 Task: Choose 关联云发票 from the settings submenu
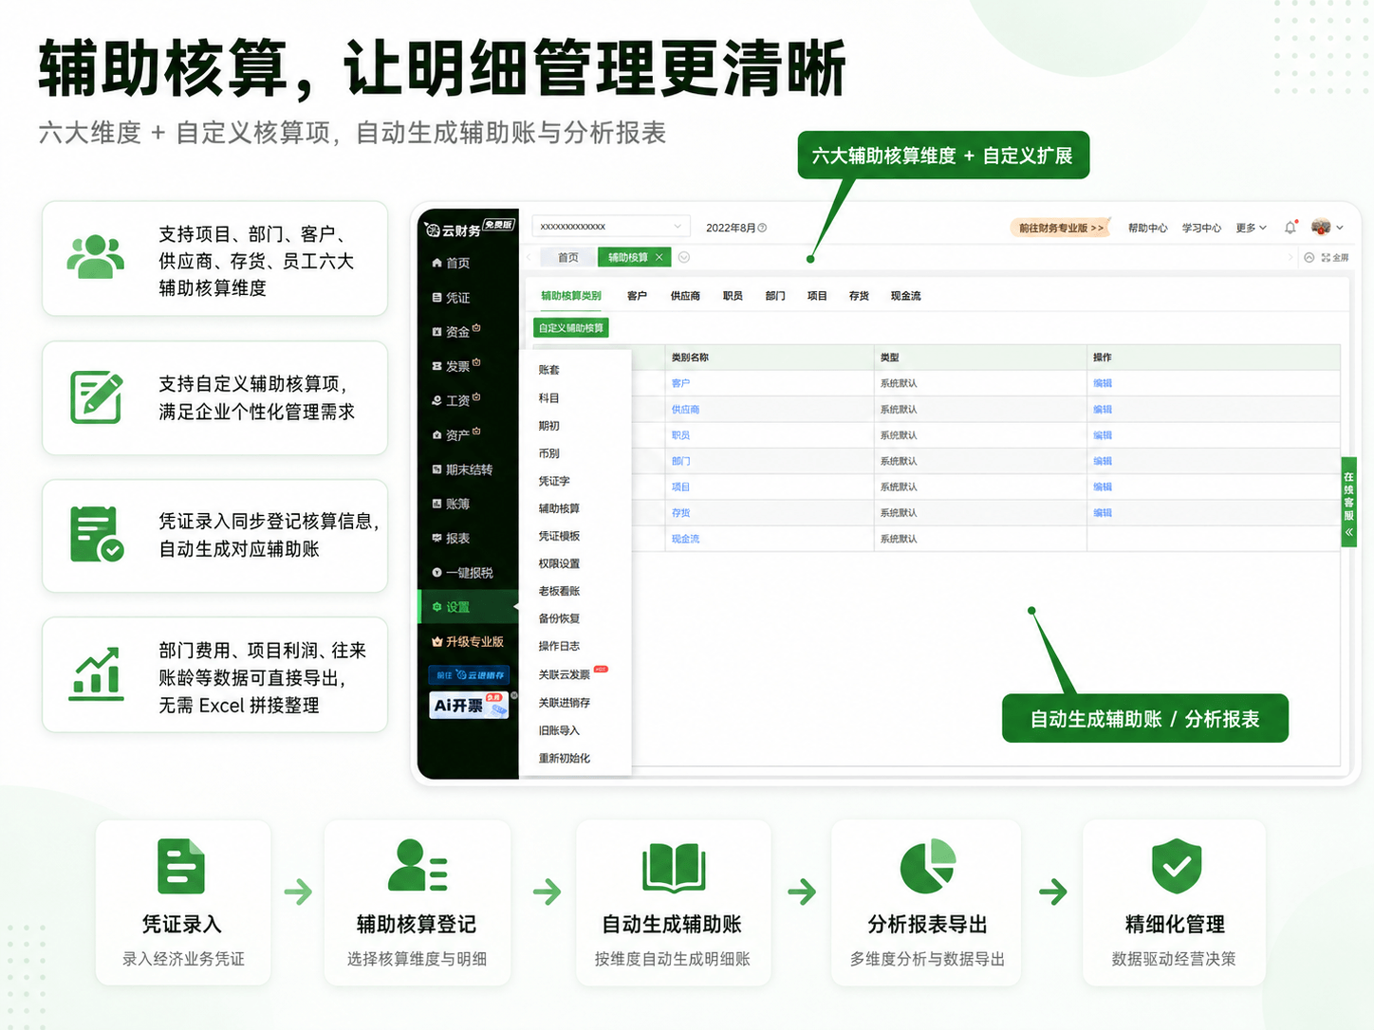[x=565, y=674]
